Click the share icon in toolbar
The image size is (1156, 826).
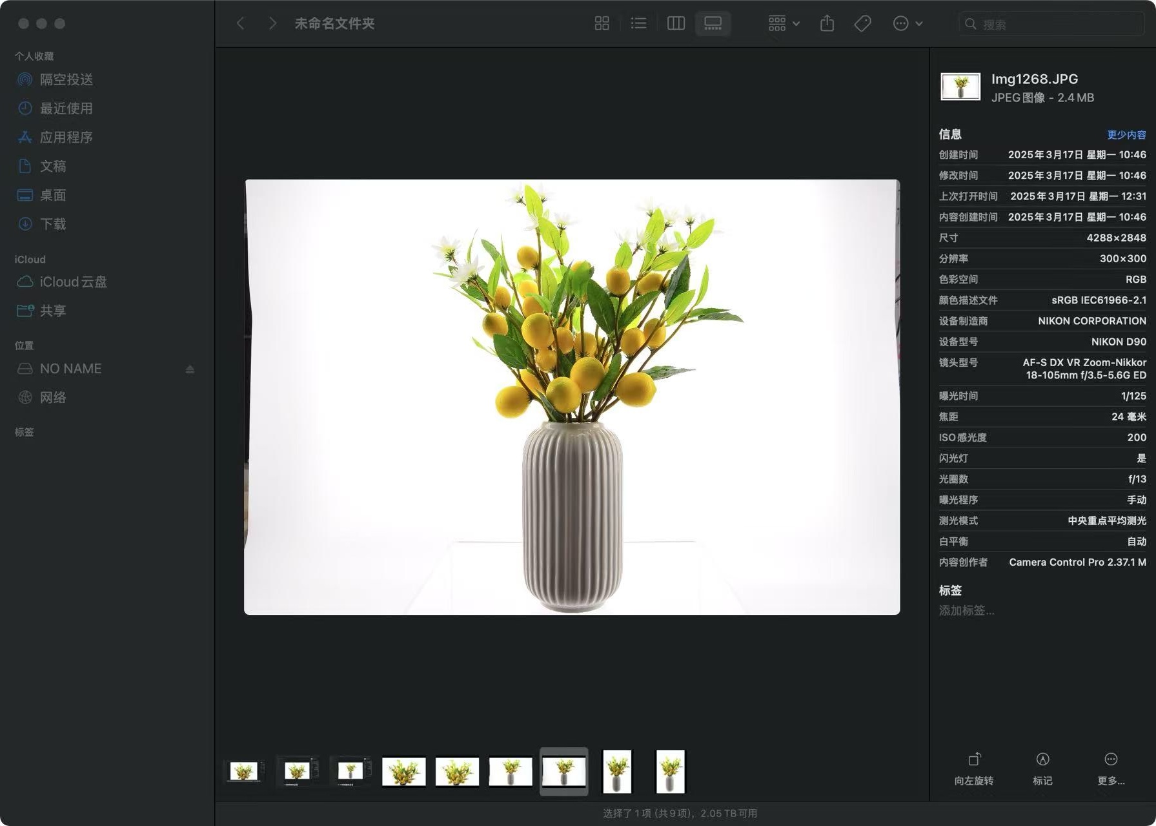tap(827, 24)
